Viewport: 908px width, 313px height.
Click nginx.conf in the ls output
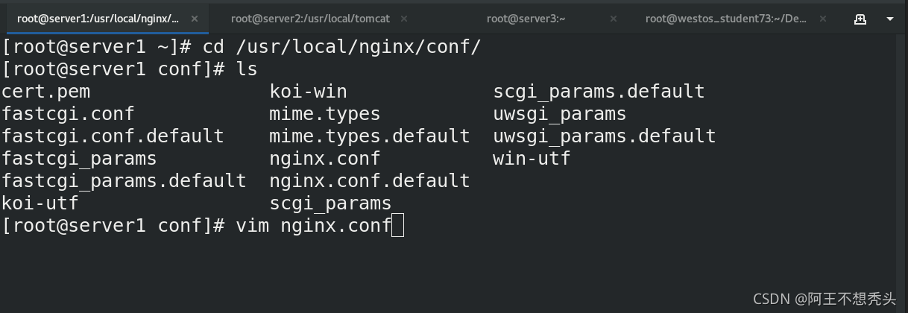coord(325,159)
